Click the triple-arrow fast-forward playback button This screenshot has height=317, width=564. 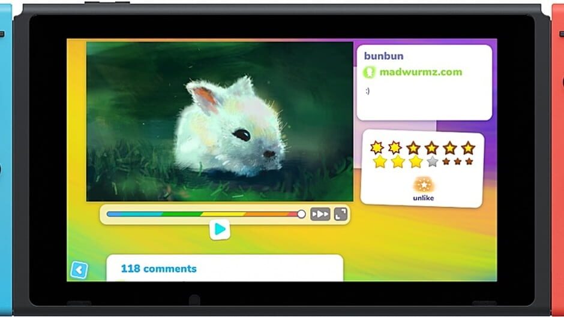[x=320, y=214]
